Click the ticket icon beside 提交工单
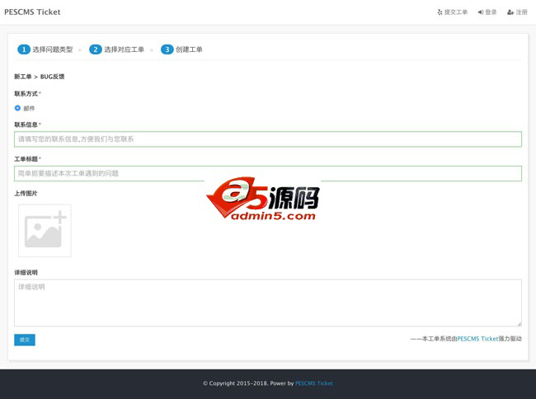The width and height of the screenshot is (536, 399). coord(440,12)
